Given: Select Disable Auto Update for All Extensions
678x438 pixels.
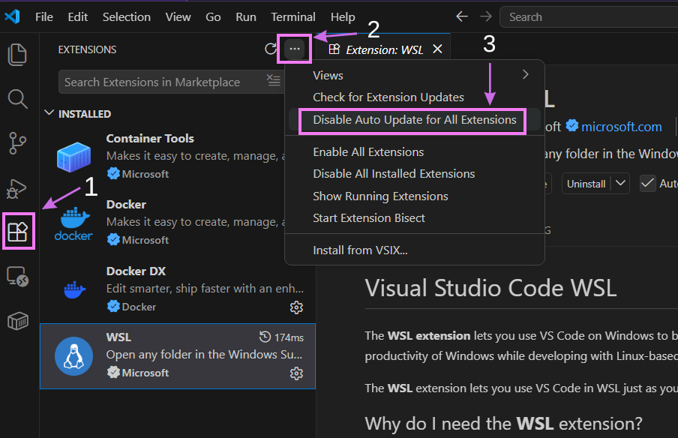Looking at the screenshot, I should 415,120.
